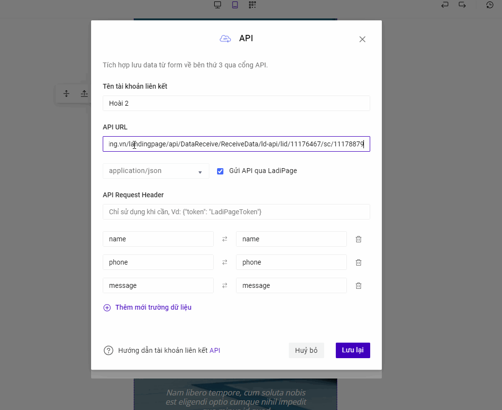Uncheck Gửi API qua LadiPage checkbox
Viewport: 502px width, 410px height.
point(220,171)
